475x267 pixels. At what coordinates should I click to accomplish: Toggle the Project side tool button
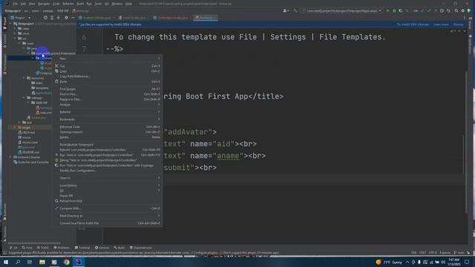click(4, 23)
